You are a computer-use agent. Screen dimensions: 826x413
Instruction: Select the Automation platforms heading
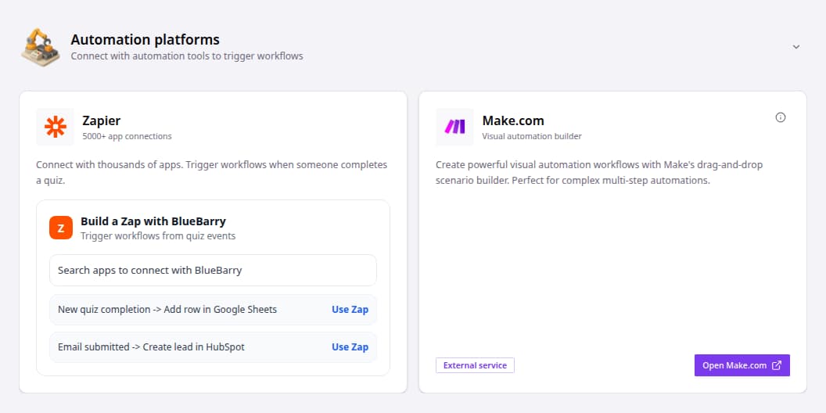145,40
